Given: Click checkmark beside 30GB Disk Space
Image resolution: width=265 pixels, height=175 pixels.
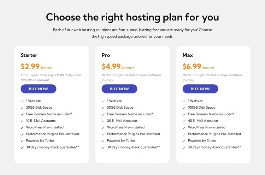Looking at the screenshot, I should point(23,108).
